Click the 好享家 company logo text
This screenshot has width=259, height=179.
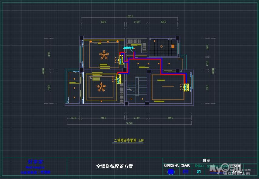36,162
